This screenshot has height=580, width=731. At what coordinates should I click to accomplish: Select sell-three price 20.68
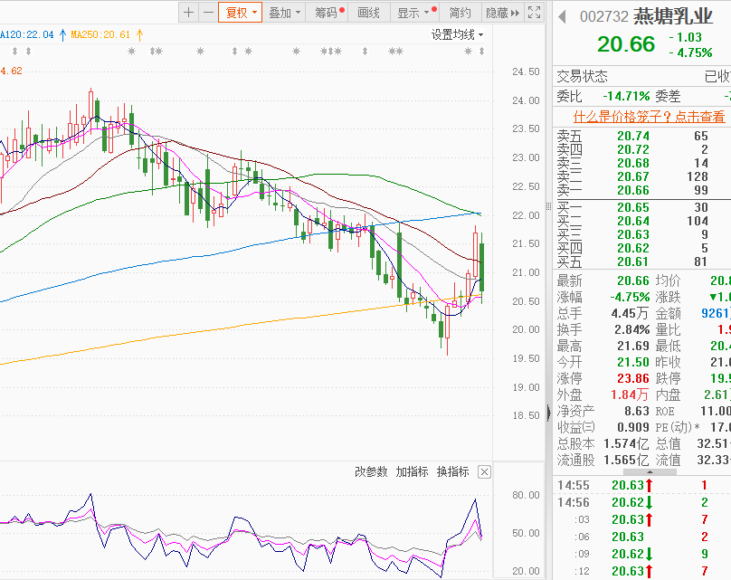[x=633, y=163]
